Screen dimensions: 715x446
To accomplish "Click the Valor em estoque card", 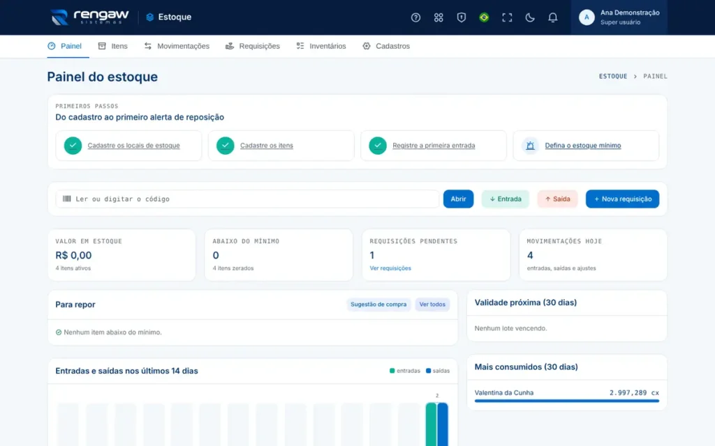I will coord(121,255).
